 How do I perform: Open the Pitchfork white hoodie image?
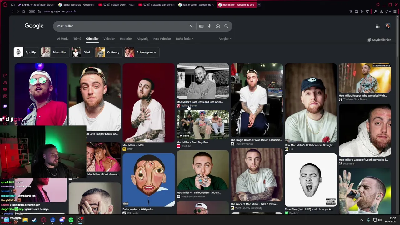click(365, 130)
